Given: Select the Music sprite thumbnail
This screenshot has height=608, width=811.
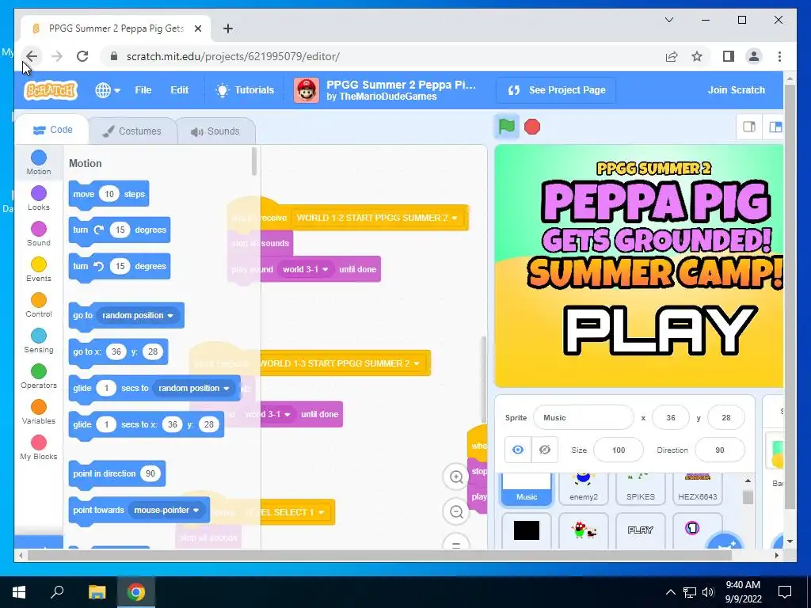Looking at the screenshot, I should click(527, 488).
